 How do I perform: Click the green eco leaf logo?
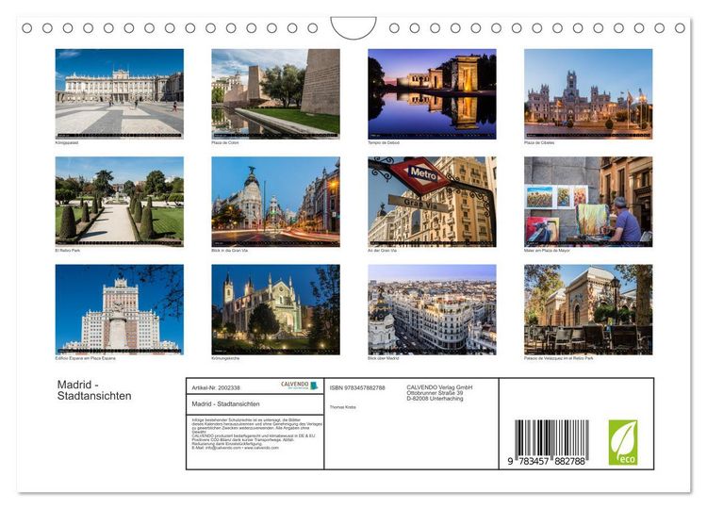point(623,442)
